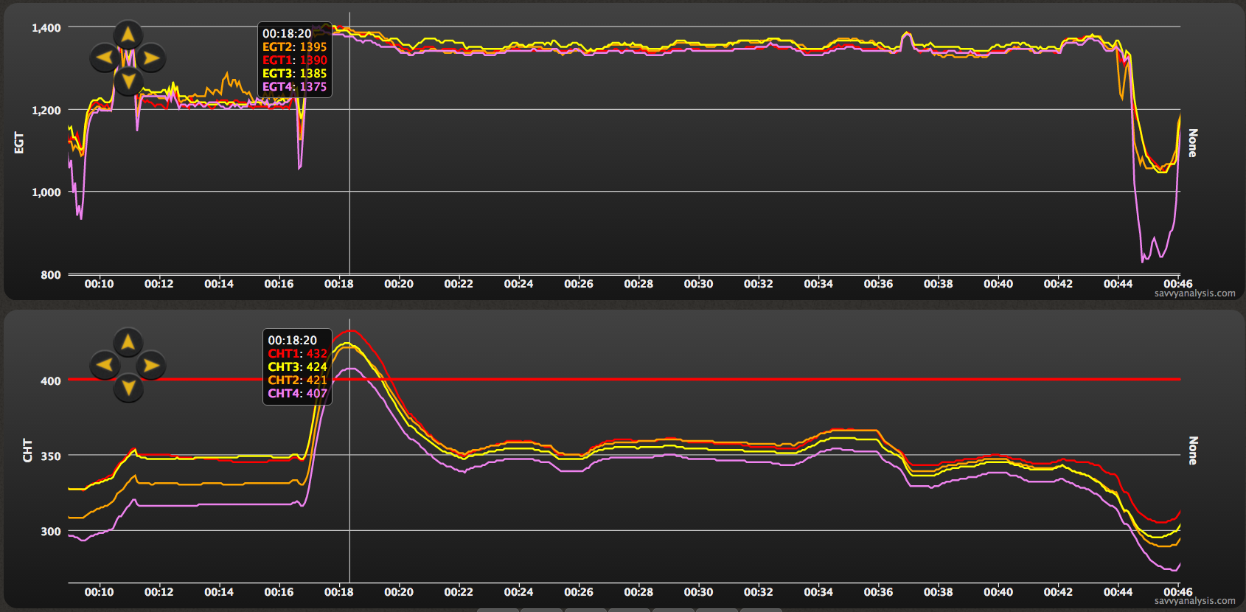The height and width of the screenshot is (612, 1246).
Task: Open the None right-axis selector on EGT chart
Action: click(1192, 142)
